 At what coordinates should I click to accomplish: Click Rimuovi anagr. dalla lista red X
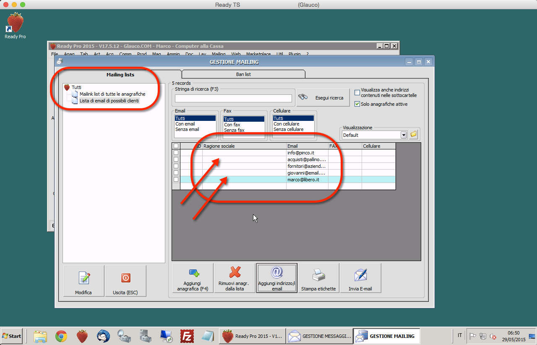(x=235, y=278)
